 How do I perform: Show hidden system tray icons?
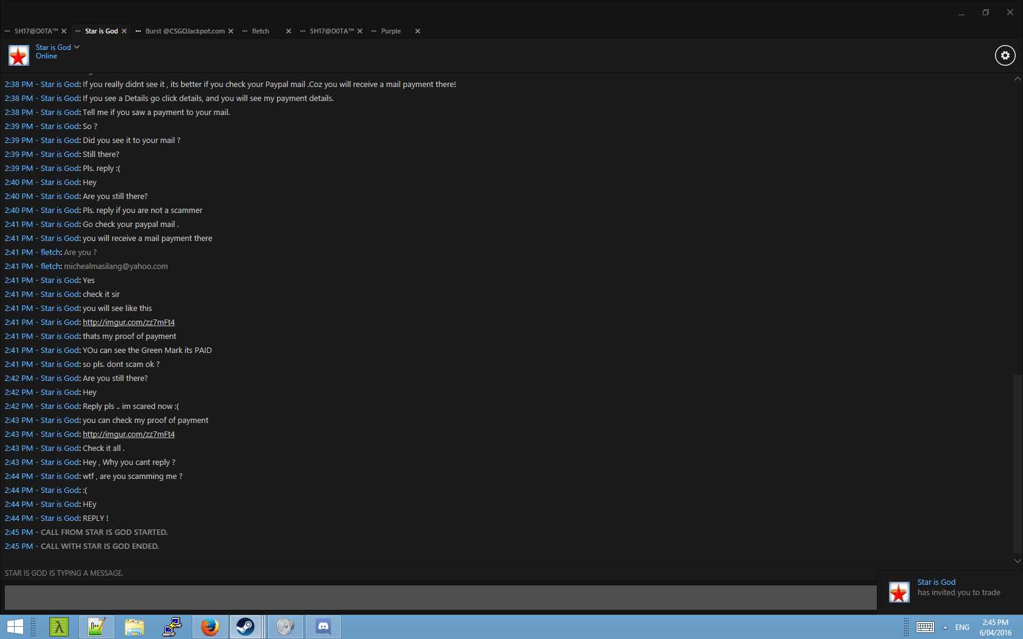[x=945, y=627]
